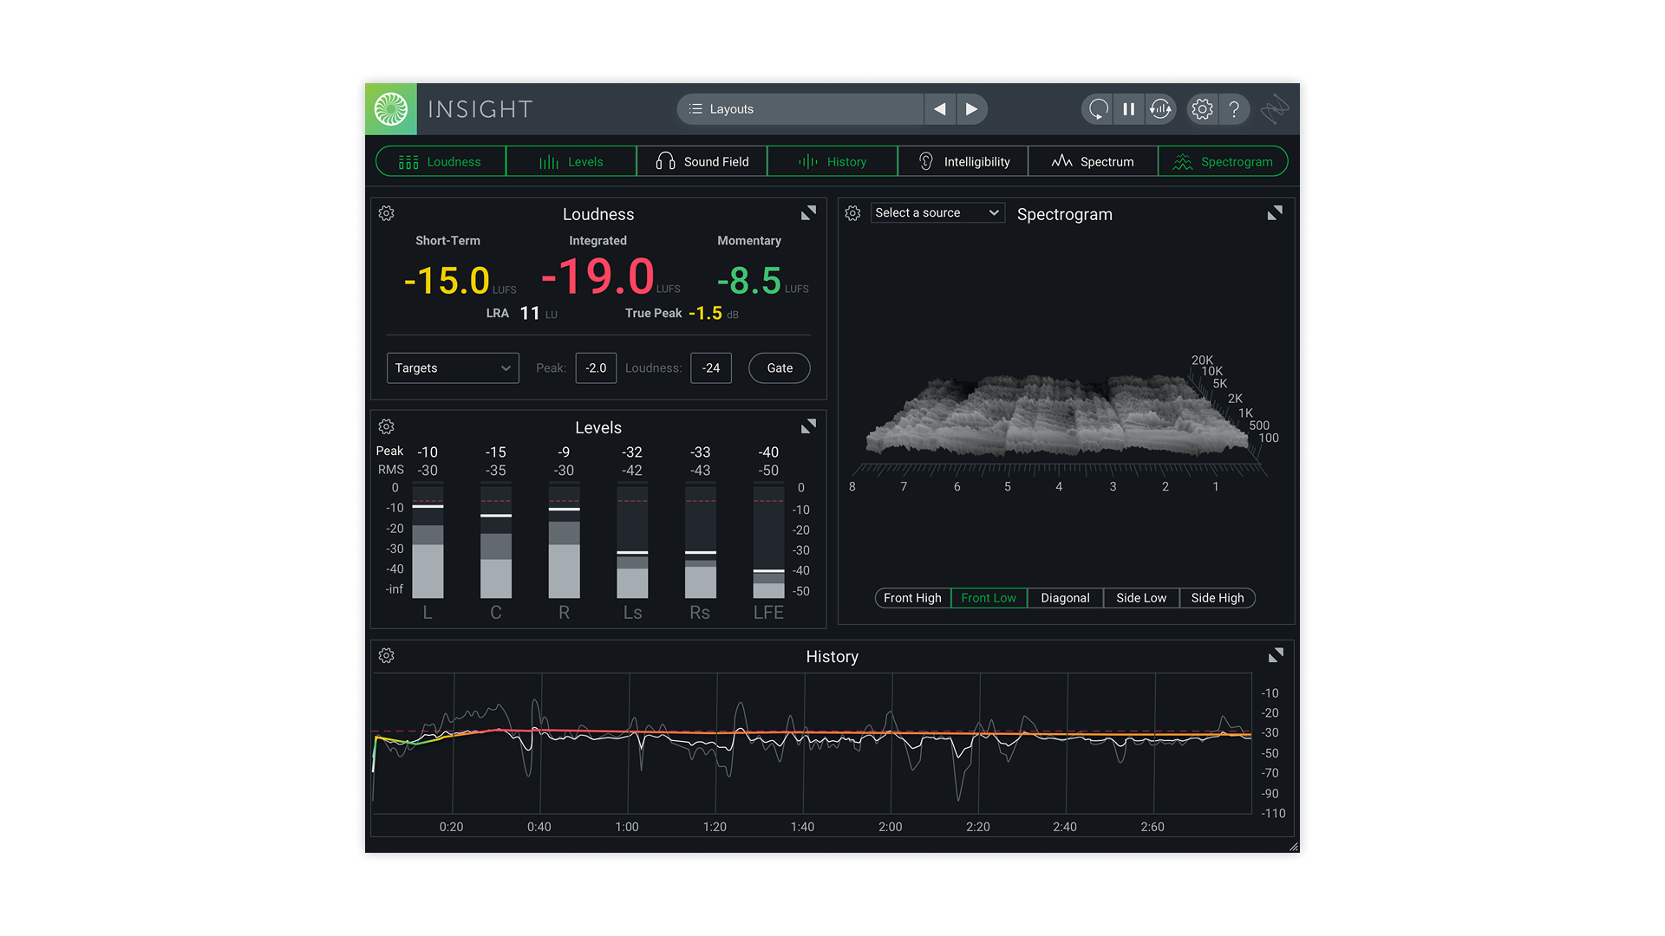The image size is (1665, 936).
Task: Open the Select a source dropdown
Action: (x=937, y=213)
